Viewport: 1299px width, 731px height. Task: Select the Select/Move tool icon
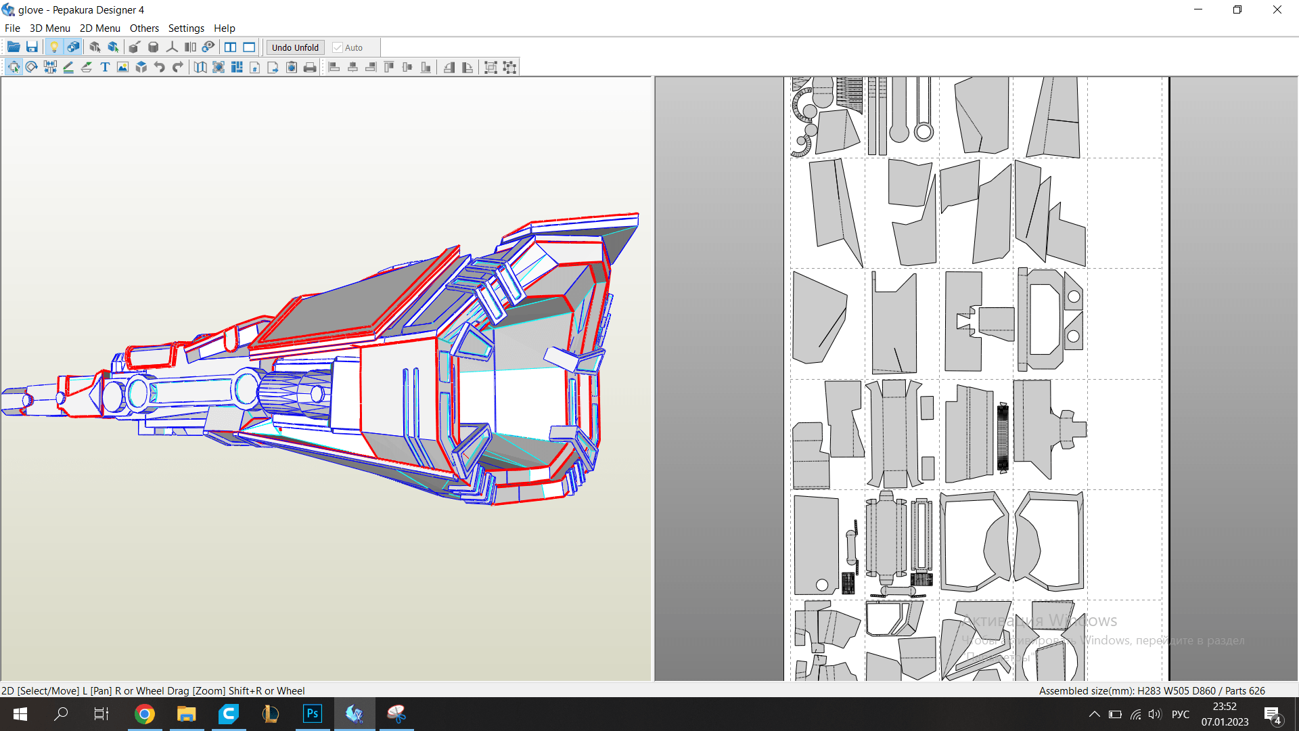(14, 67)
